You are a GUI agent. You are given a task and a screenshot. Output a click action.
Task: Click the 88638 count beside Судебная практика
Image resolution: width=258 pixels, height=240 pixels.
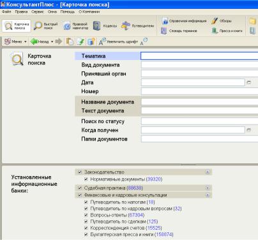(135, 188)
